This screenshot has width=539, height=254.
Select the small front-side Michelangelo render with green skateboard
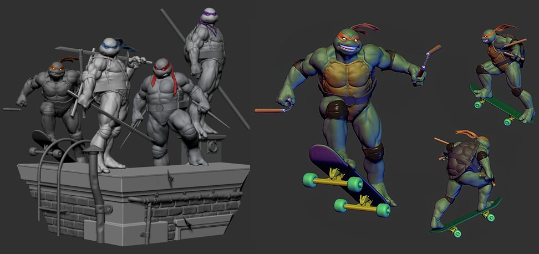pos(502,75)
